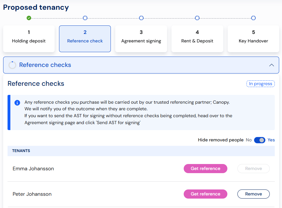
Task: Click the Reference checks loading spinner icon
Action: (12, 65)
